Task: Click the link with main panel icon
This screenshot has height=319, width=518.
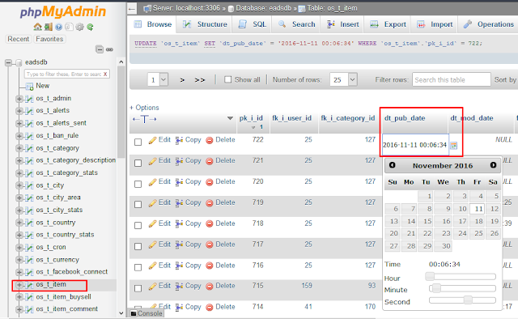Action: pos(109,49)
